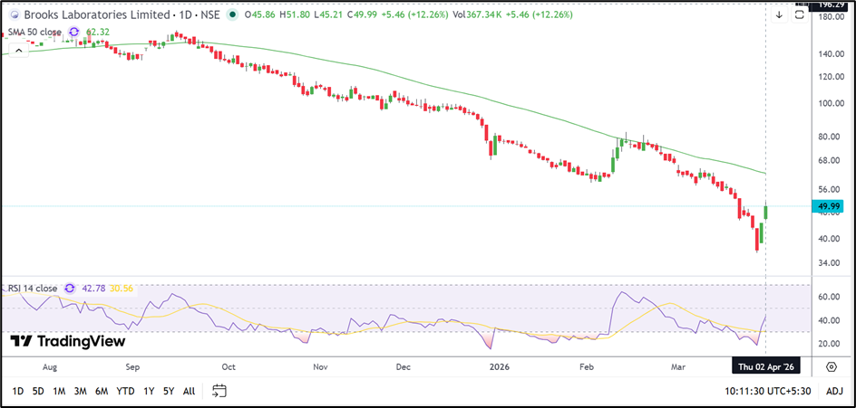Click the chart settings gear icon
Screen dimensions: 856x408
tap(832, 366)
